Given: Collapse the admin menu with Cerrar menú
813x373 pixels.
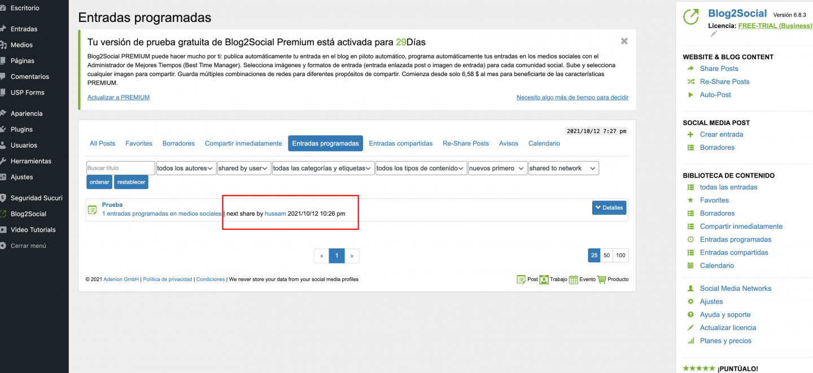Looking at the screenshot, I should (28, 246).
